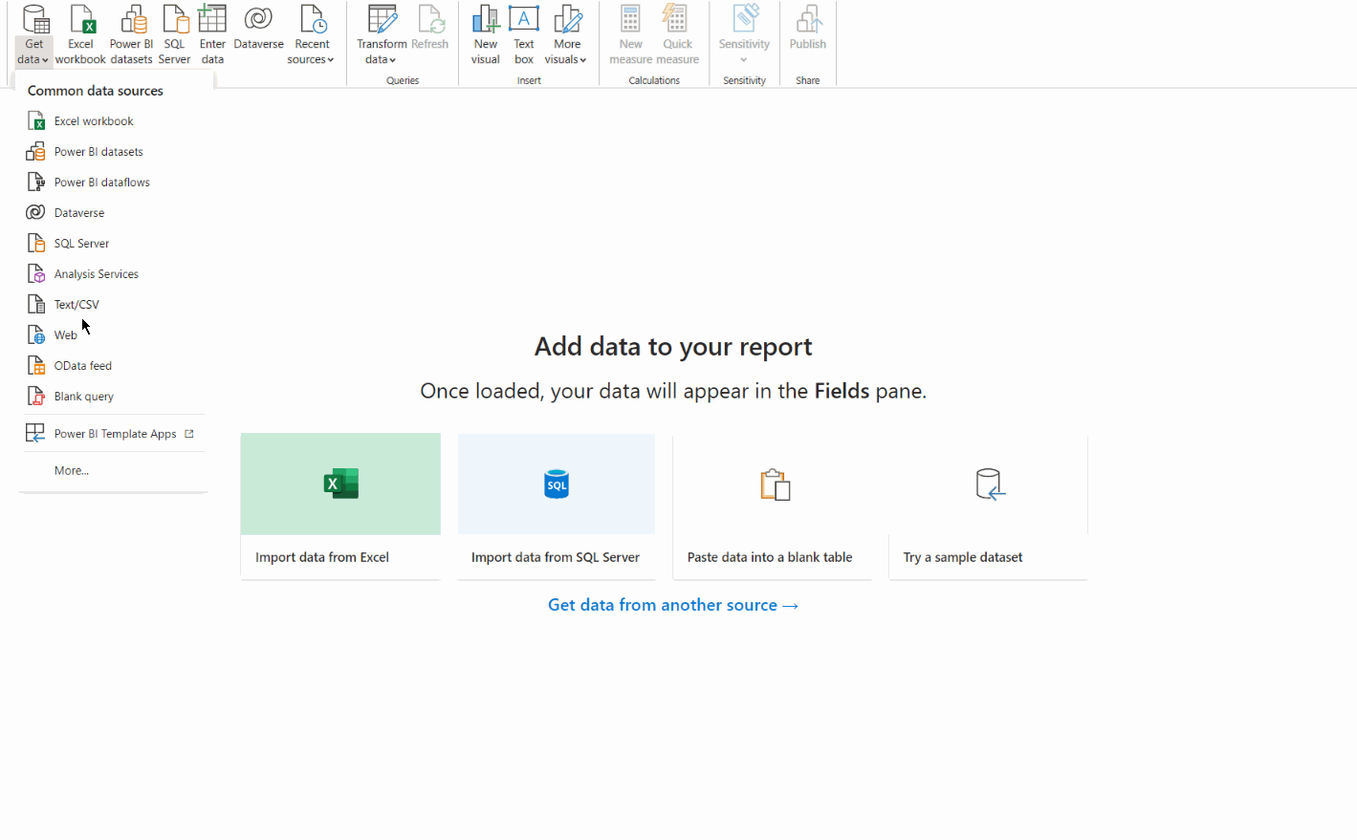Click the Blank query menu icon
The width and height of the screenshot is (1357, 840).
pos(36,397)
